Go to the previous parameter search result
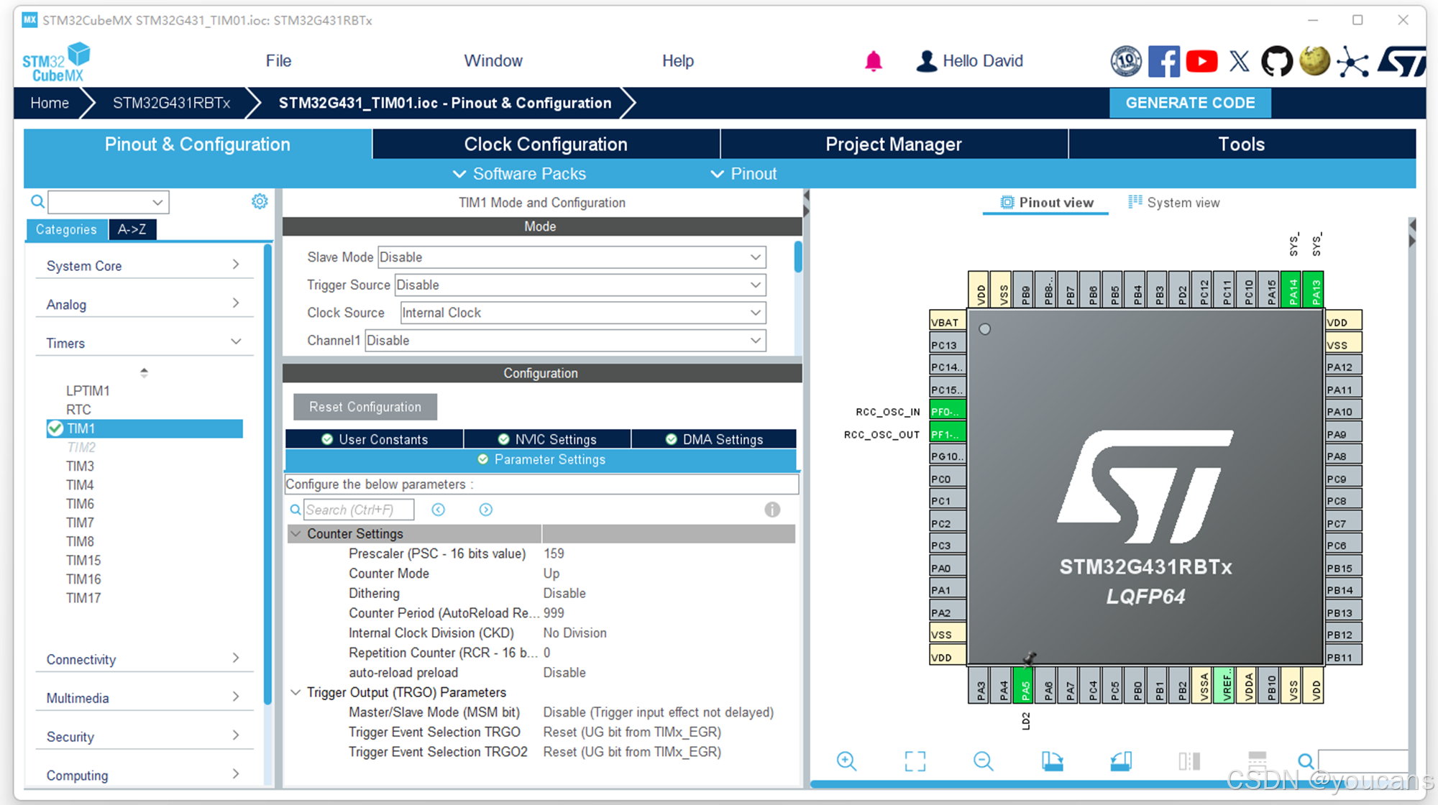 click(438, 510)
